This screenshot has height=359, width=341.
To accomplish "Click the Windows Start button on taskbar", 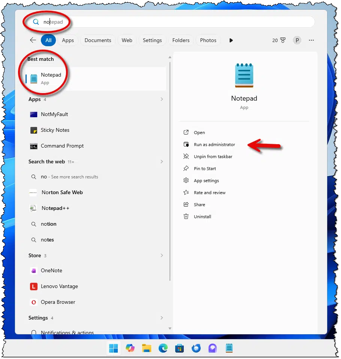I will click(x=113, y=348).
